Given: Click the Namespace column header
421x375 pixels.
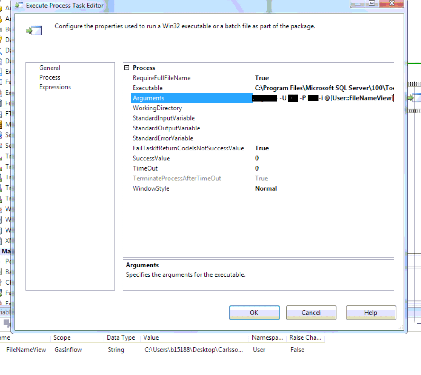Looking at the screenshot, I should 267,338.
